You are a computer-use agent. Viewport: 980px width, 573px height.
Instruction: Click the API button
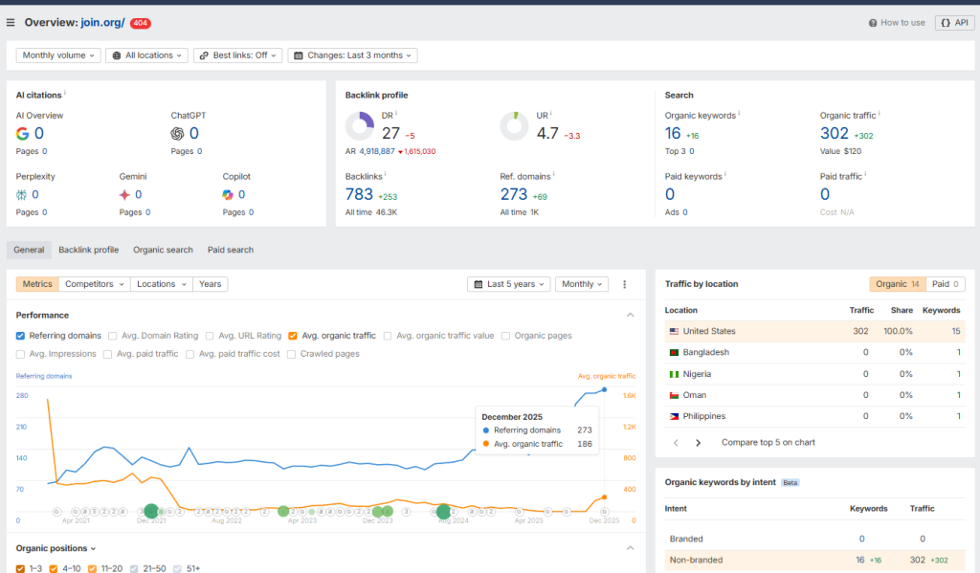(954, 23)
